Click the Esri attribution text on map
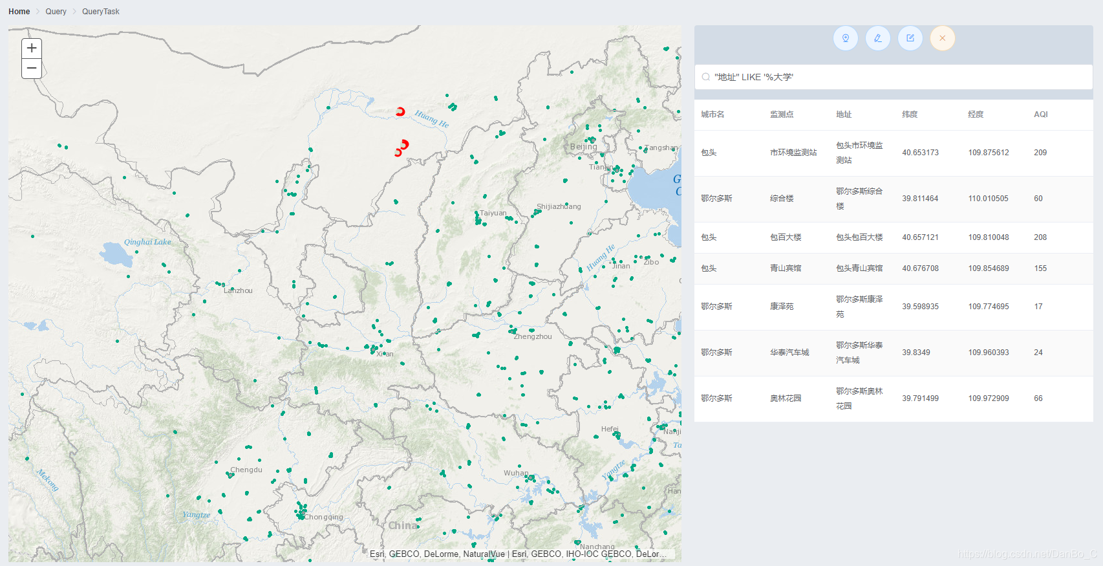Viewport: 1103px width, 566px height. 519,554
